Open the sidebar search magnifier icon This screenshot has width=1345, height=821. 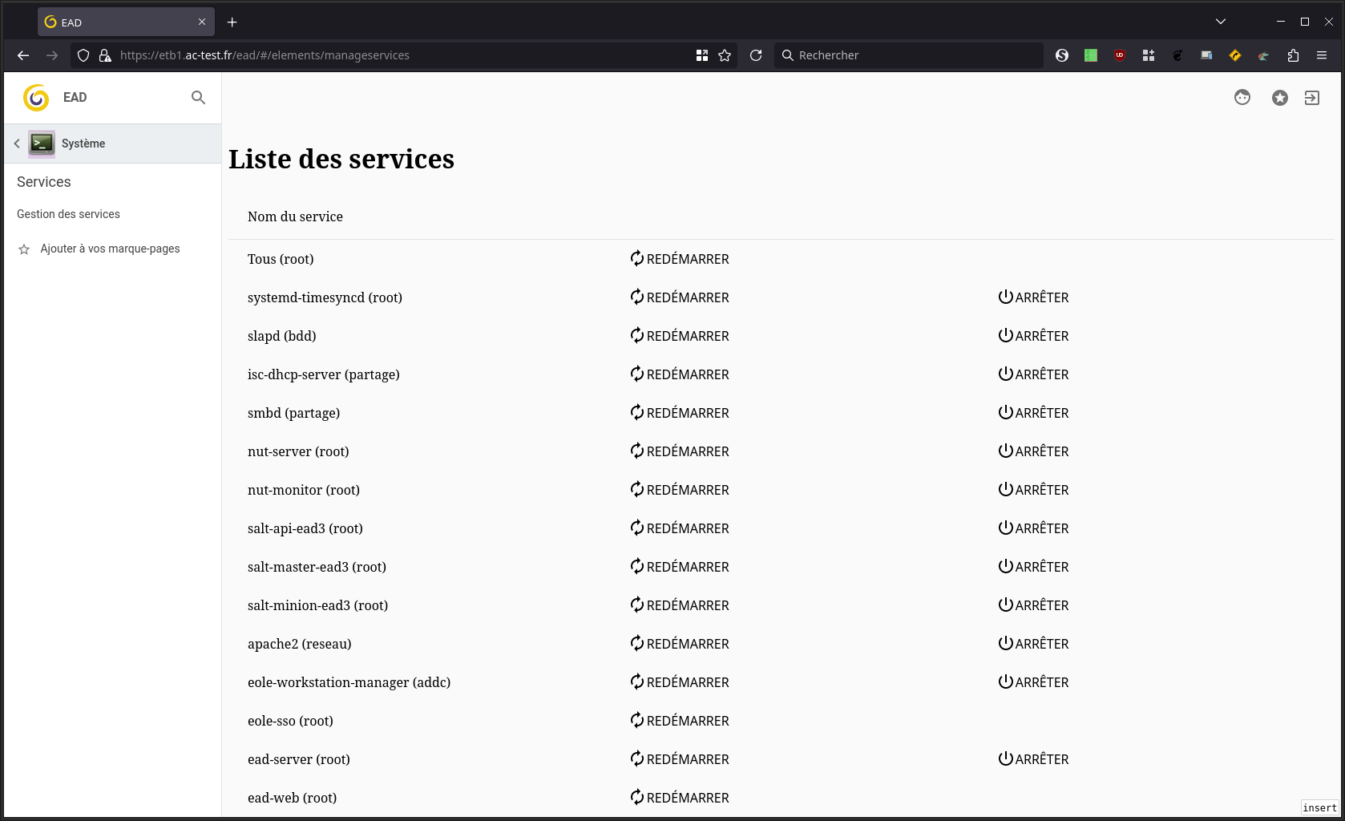pyautogui.click(x=198, y=98)
